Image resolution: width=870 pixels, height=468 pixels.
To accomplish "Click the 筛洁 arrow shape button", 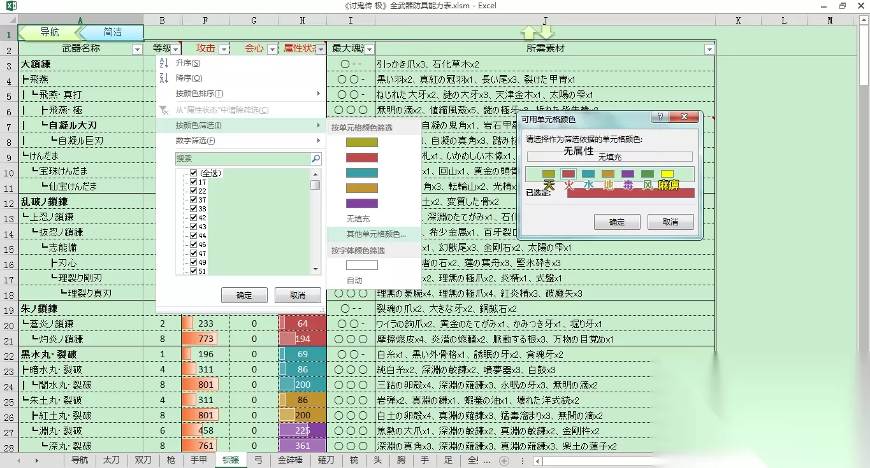I will pyautogui.click(x=112, y=32).
